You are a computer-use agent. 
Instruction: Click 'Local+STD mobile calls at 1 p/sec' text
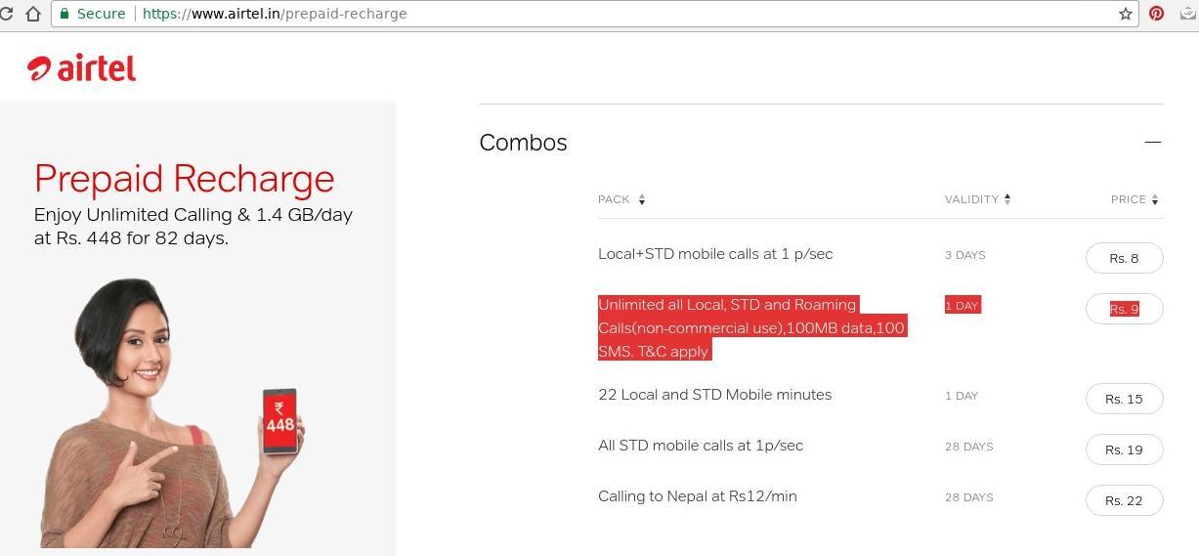(x=715, y=254)
